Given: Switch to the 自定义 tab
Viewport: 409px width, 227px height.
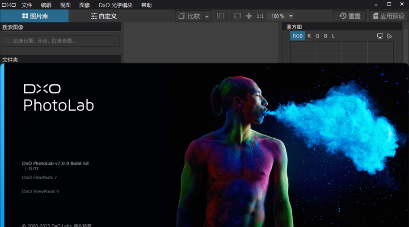Looking at the screenshot, I should tap(104, 16).
